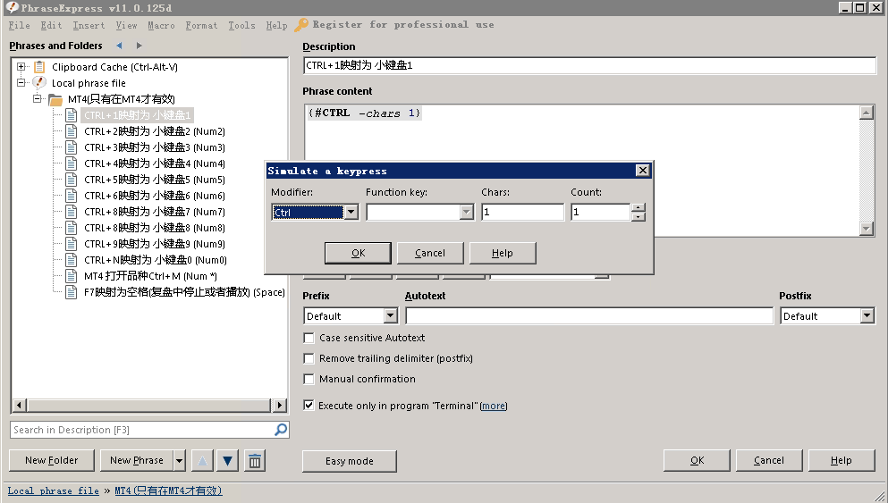Navigate back with blue left arrow
The image size is (888, 503).
[119, 46]
